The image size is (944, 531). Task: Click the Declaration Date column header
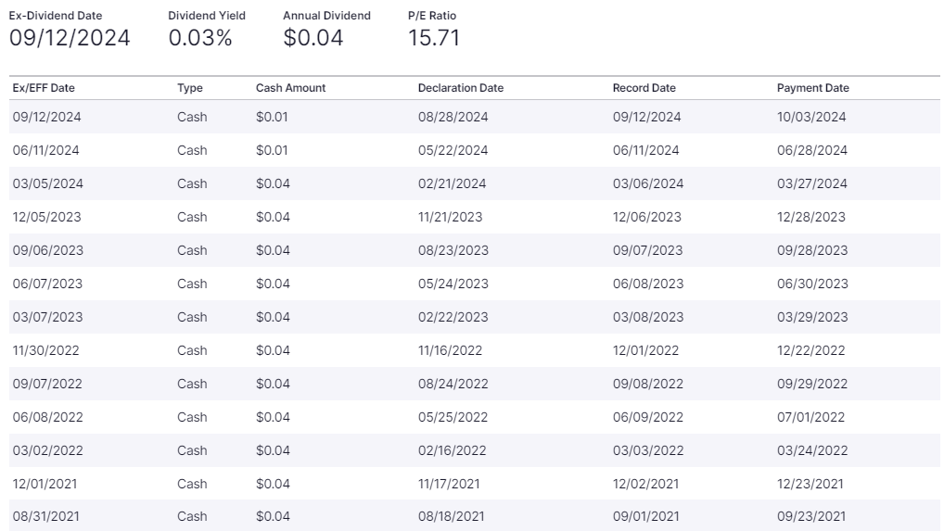click(460, 88)
